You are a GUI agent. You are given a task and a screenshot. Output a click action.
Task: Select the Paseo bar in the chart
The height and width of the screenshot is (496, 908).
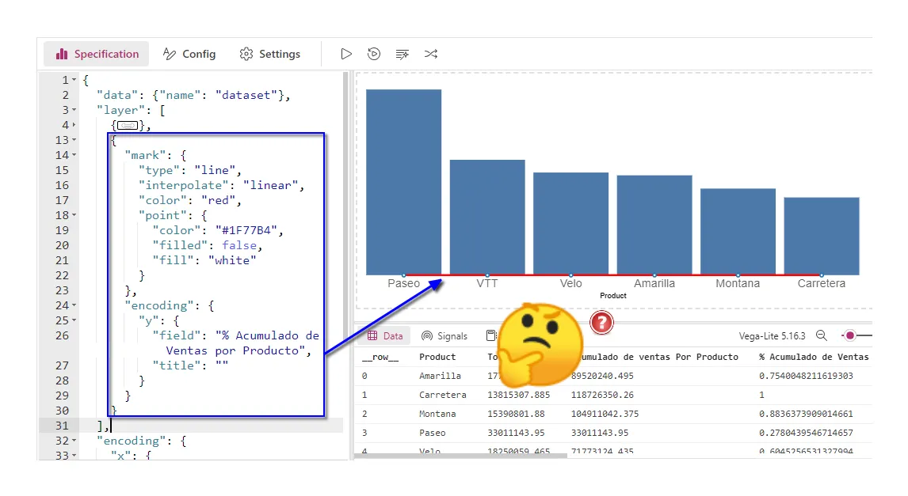tap(403, 182)
